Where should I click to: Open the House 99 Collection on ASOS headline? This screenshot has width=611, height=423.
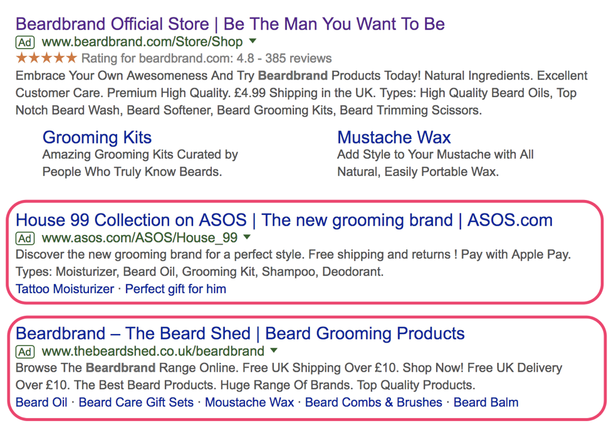pyautogui.click(x=284, y=220)
